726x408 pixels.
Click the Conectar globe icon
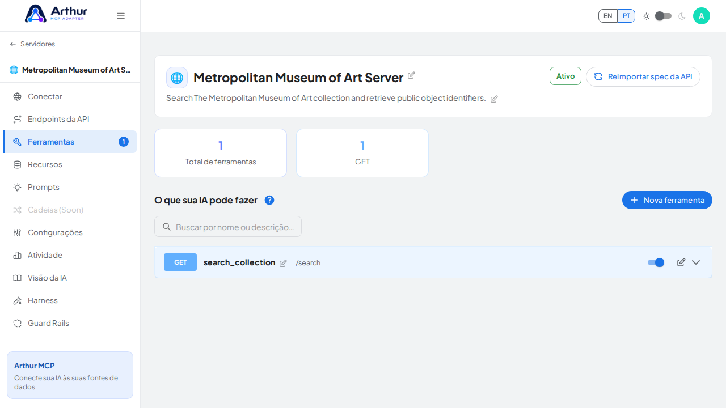[x=18, y=96]
